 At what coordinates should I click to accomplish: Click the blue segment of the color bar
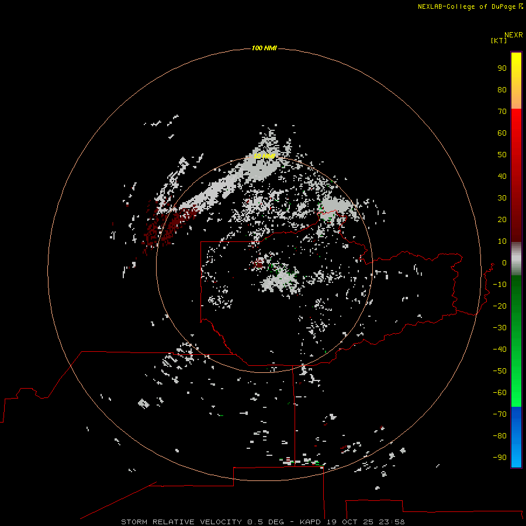[516, 437]
